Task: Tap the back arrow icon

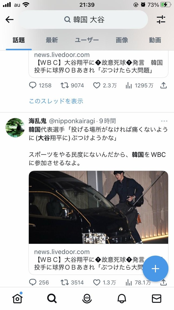Action: coord(9,20)
